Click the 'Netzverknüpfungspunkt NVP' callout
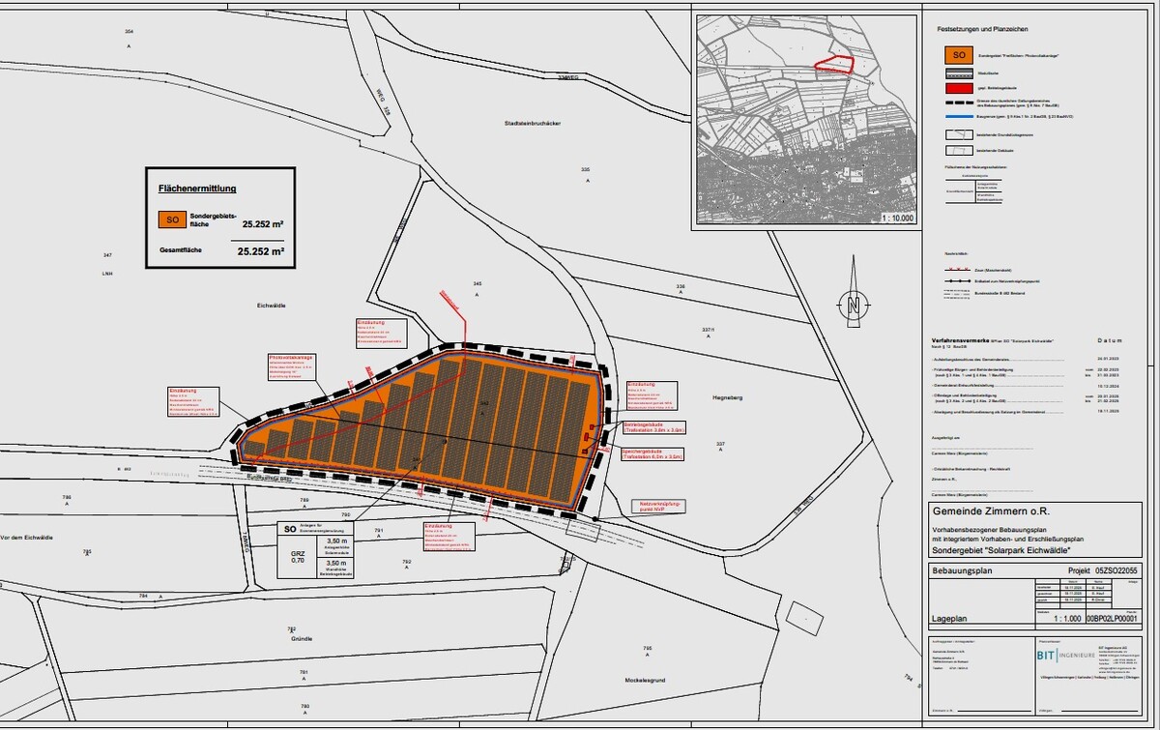The image size is (1160, 730). pyautogui.click(x=660, y=506)
